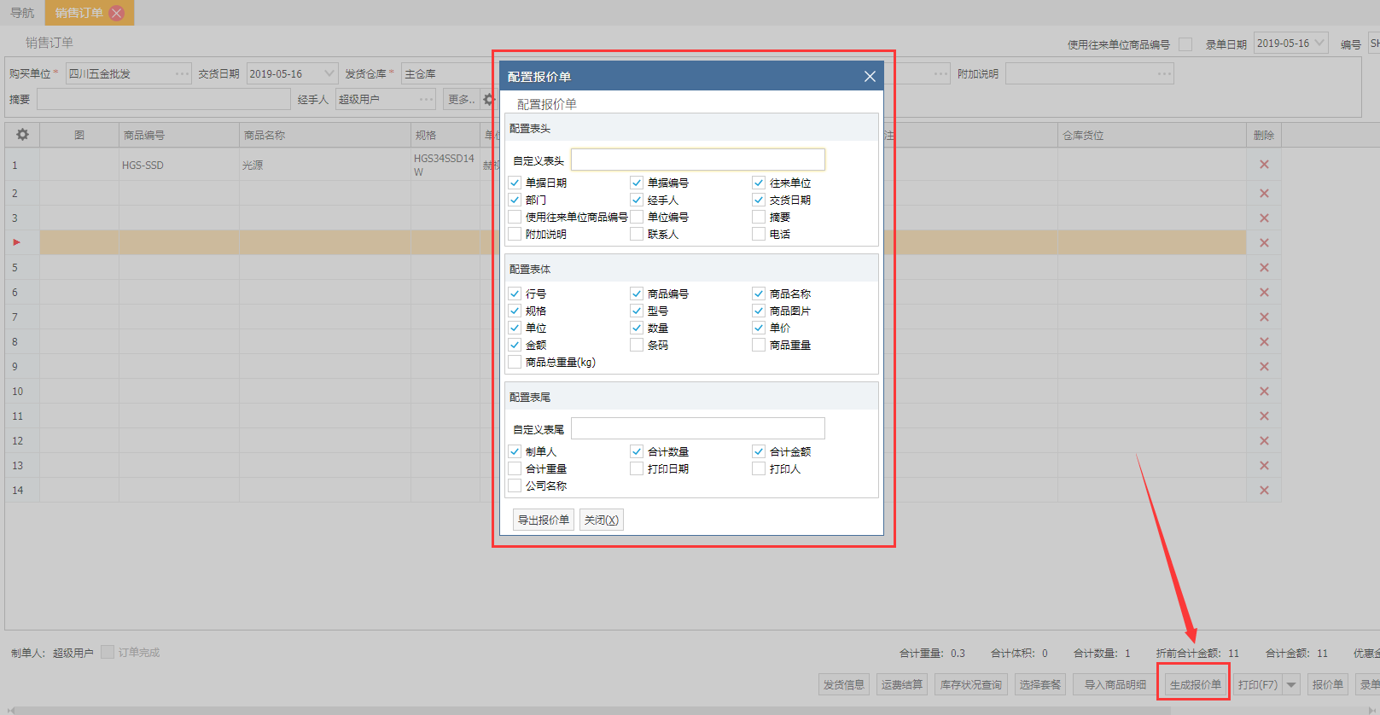Delete row 7 using its red X
1380x715 pixels.
pyautogui.click(x=1264, y=317)
